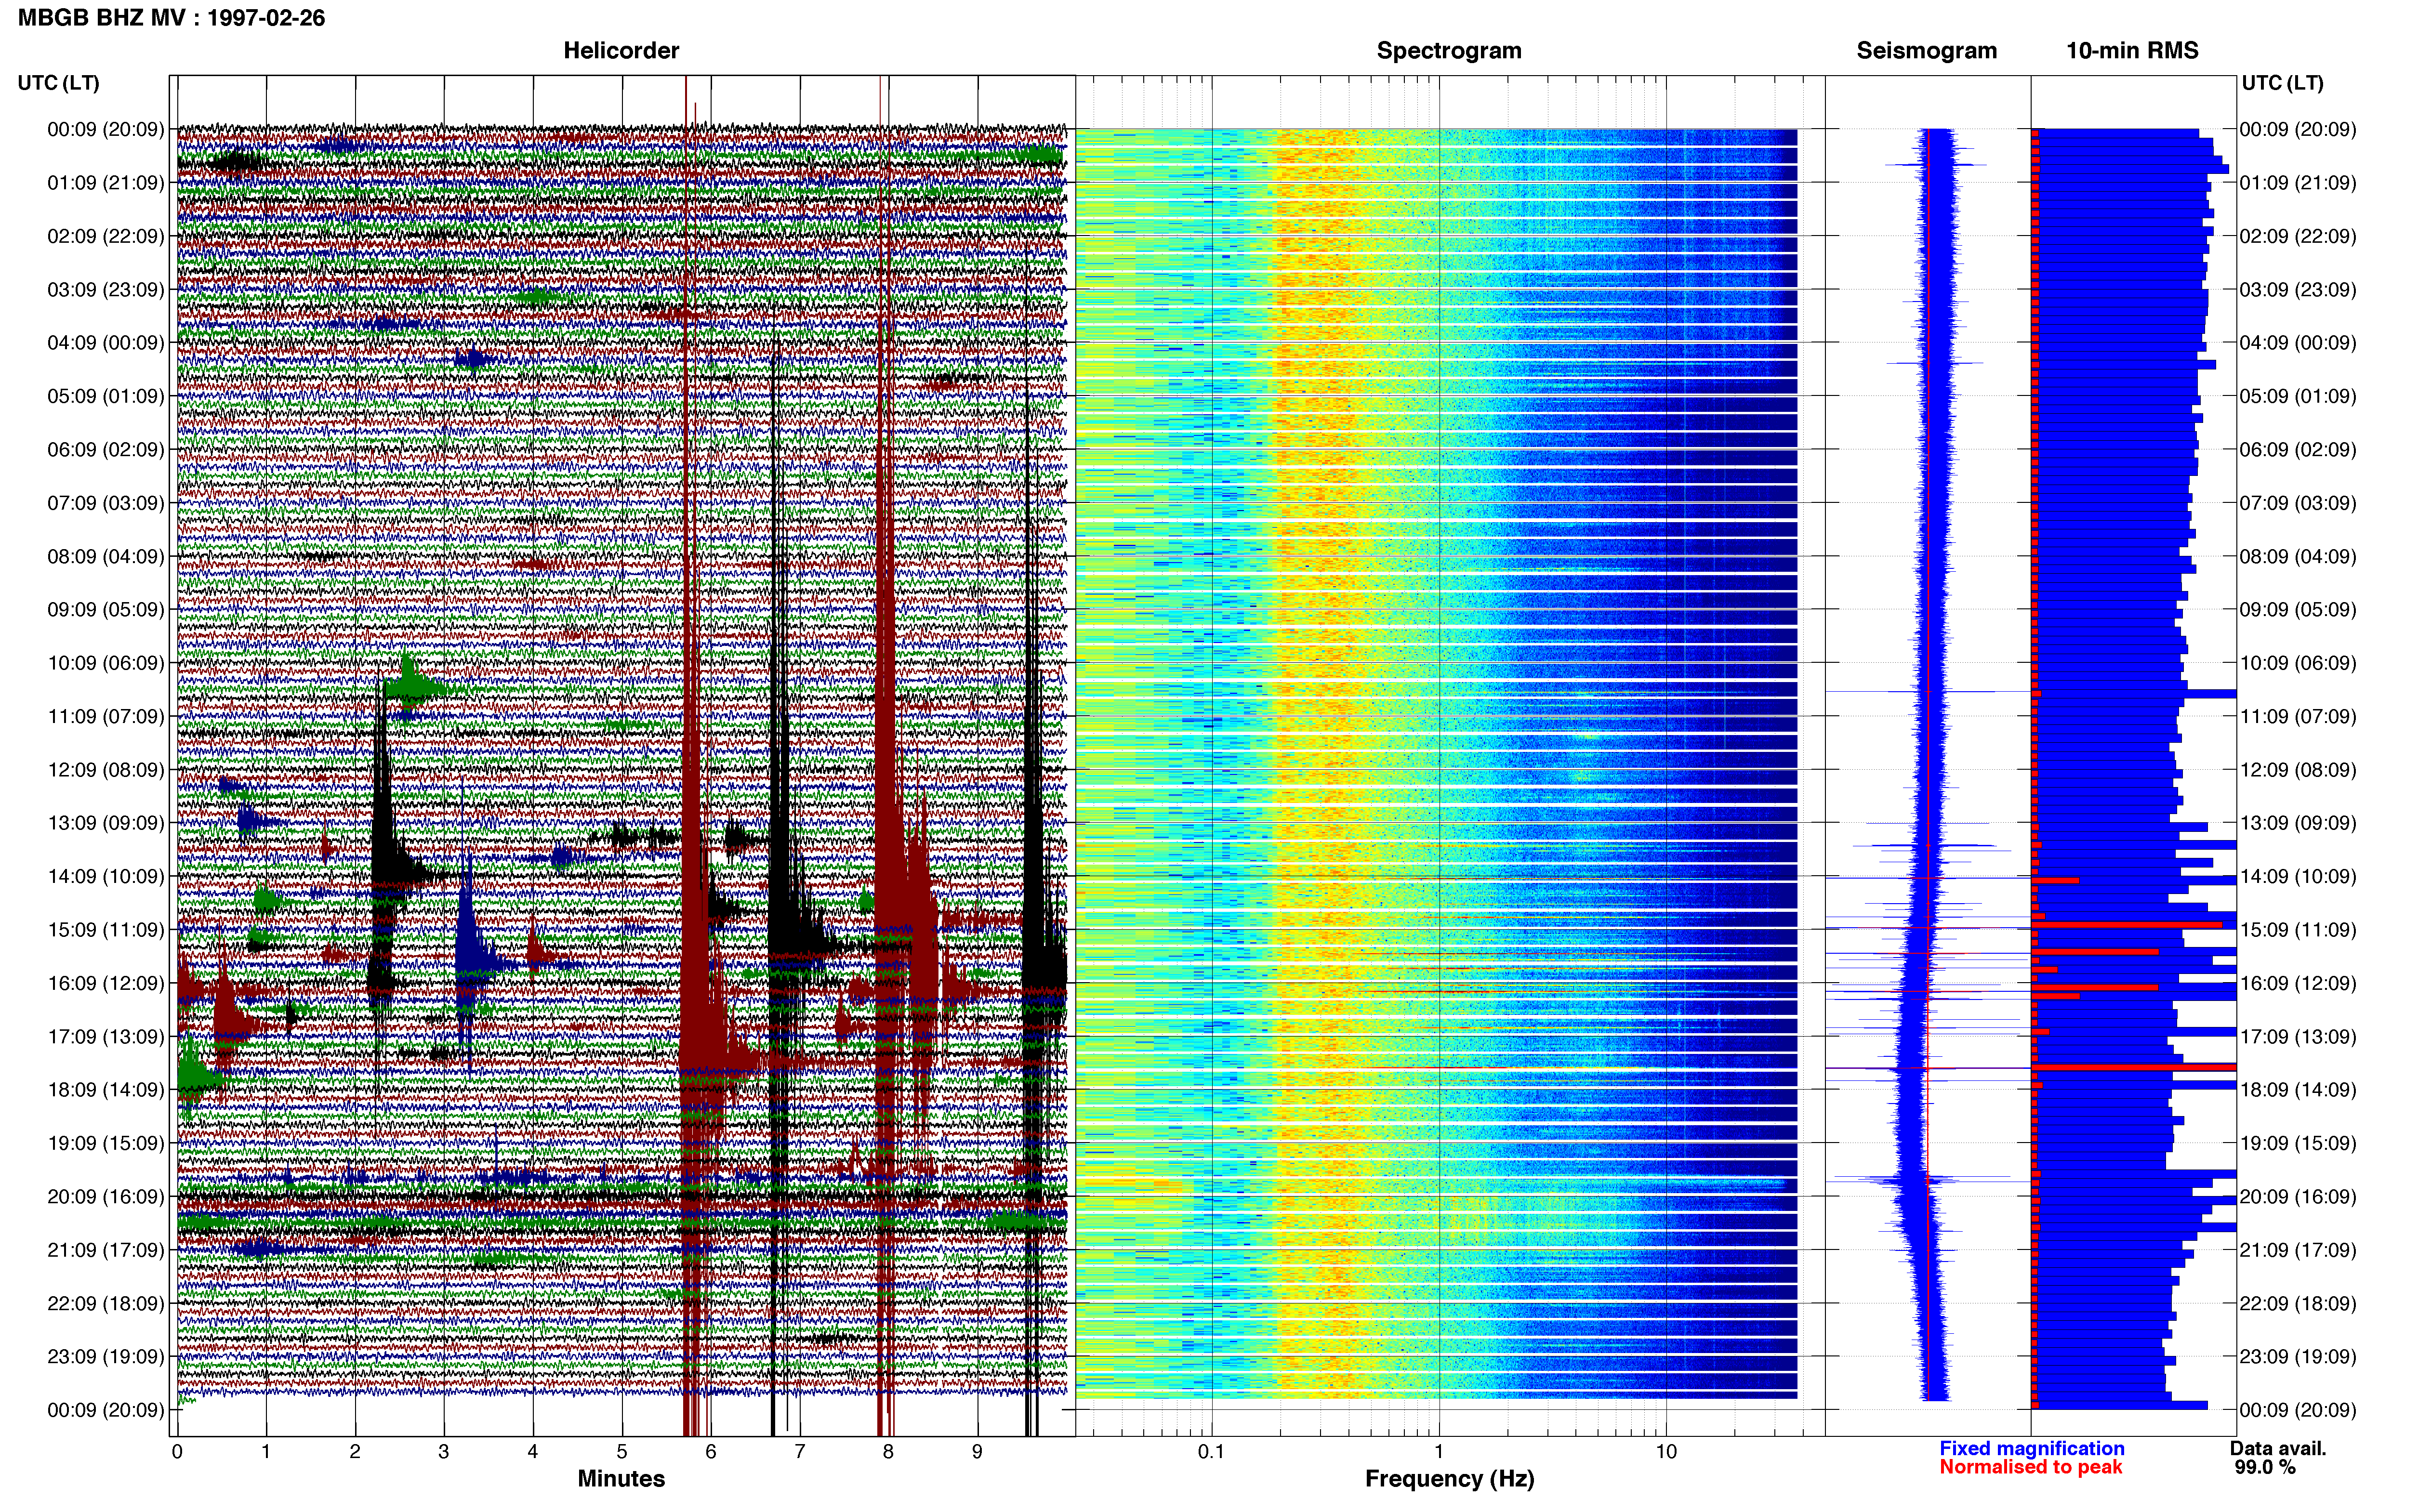Click the '9' tick on Minutes axis
This screenshot has height=1512, width=2418.
point(977,1452)
